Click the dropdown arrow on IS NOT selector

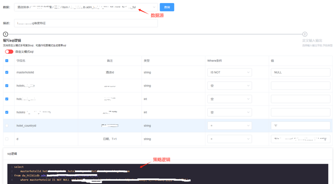(248, 73)
